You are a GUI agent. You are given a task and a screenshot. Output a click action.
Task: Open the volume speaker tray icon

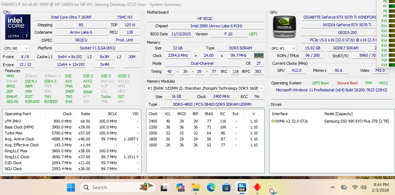tap(363, 187)
